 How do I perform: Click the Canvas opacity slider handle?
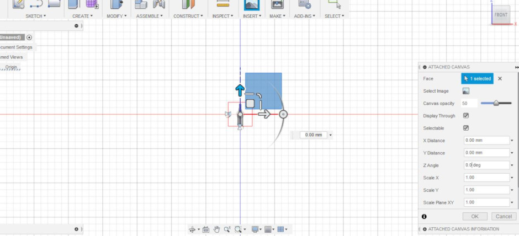coord(496,104)
